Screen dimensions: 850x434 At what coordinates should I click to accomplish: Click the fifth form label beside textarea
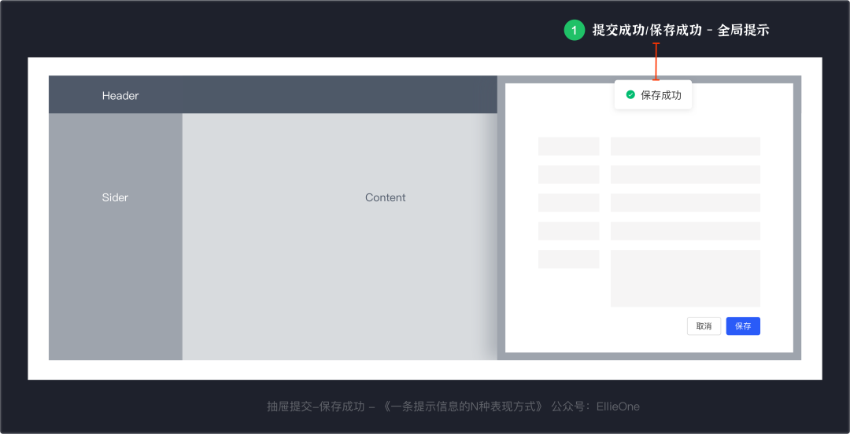click(x=568, y=259)
